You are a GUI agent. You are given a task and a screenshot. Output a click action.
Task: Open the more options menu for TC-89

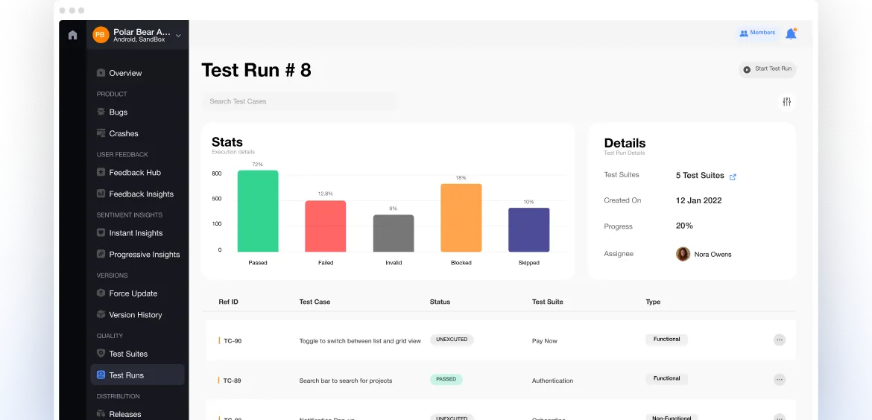pos(779,380)
